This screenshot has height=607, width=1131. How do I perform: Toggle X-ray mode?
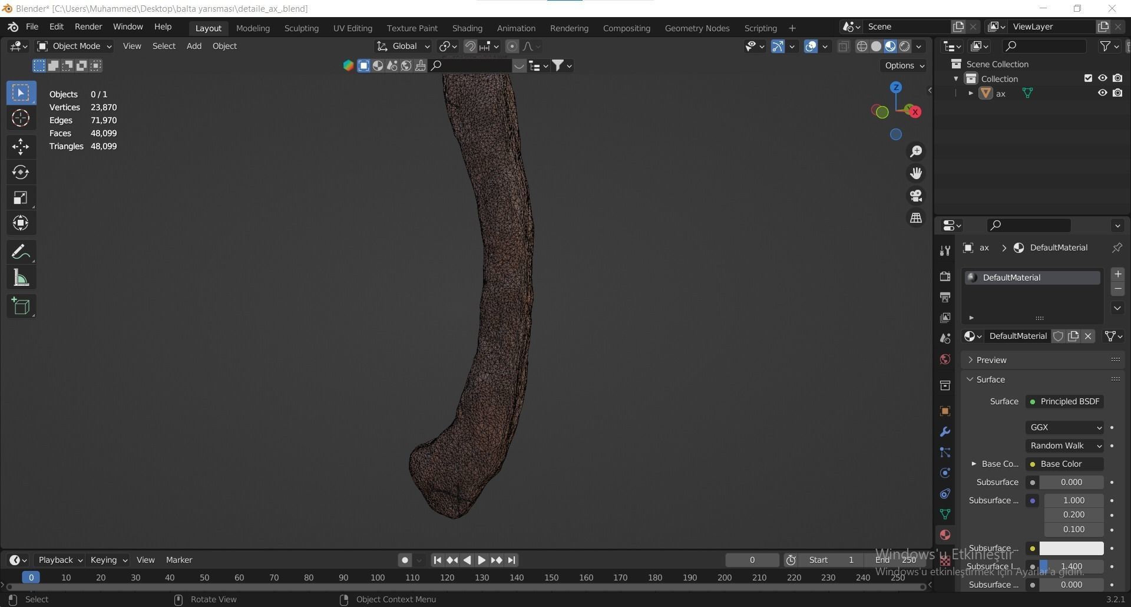[x=844, y=47]
